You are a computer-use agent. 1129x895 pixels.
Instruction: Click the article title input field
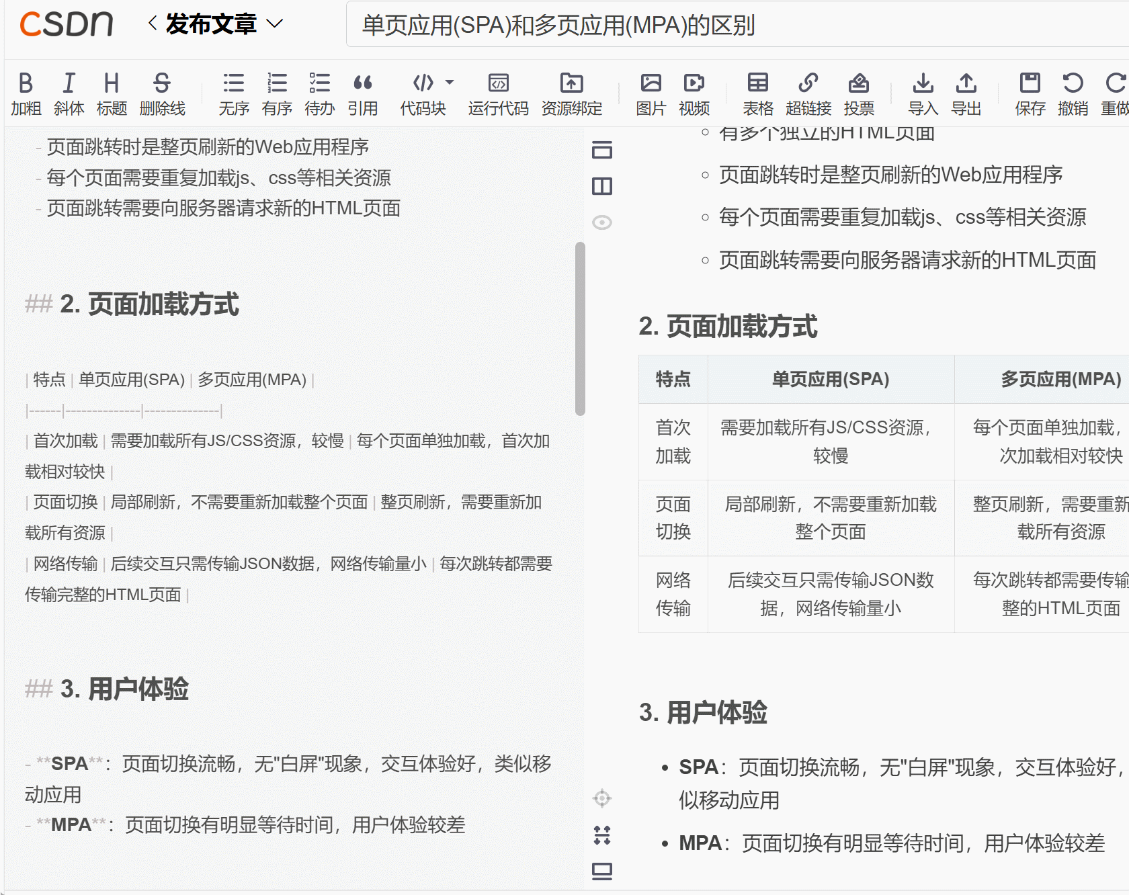coord(737,25)
